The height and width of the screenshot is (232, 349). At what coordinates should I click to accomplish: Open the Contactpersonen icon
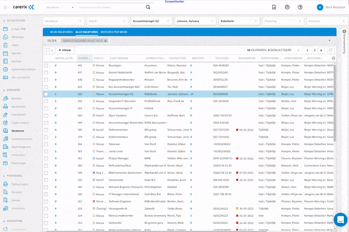(5, 139)
